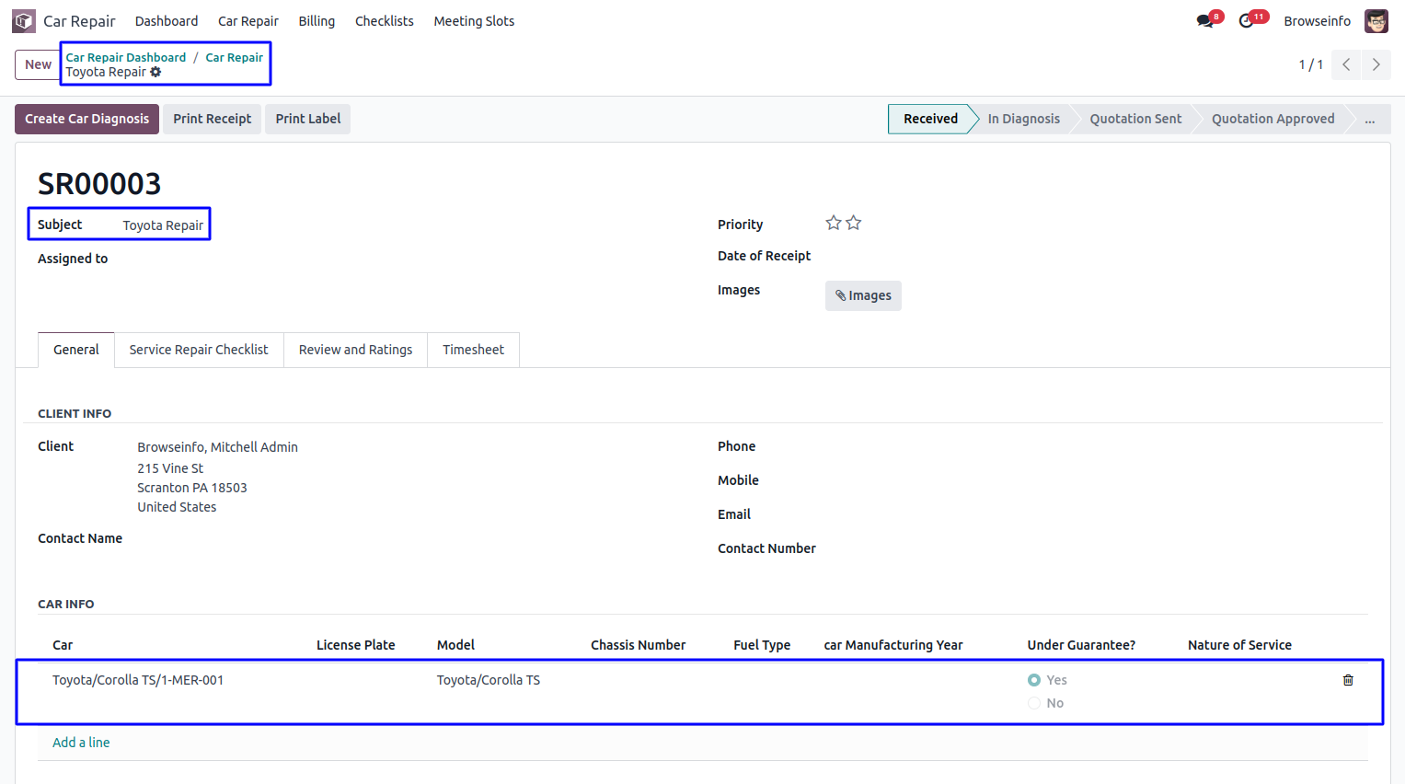Open the Billing menu
Screen dimensions: 1405x784
pyautogui.click(x=317, y=21)
